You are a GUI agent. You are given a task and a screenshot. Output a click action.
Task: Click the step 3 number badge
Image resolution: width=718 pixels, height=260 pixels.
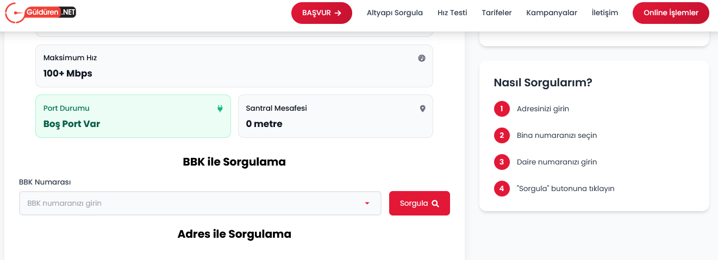click(502, 162)
